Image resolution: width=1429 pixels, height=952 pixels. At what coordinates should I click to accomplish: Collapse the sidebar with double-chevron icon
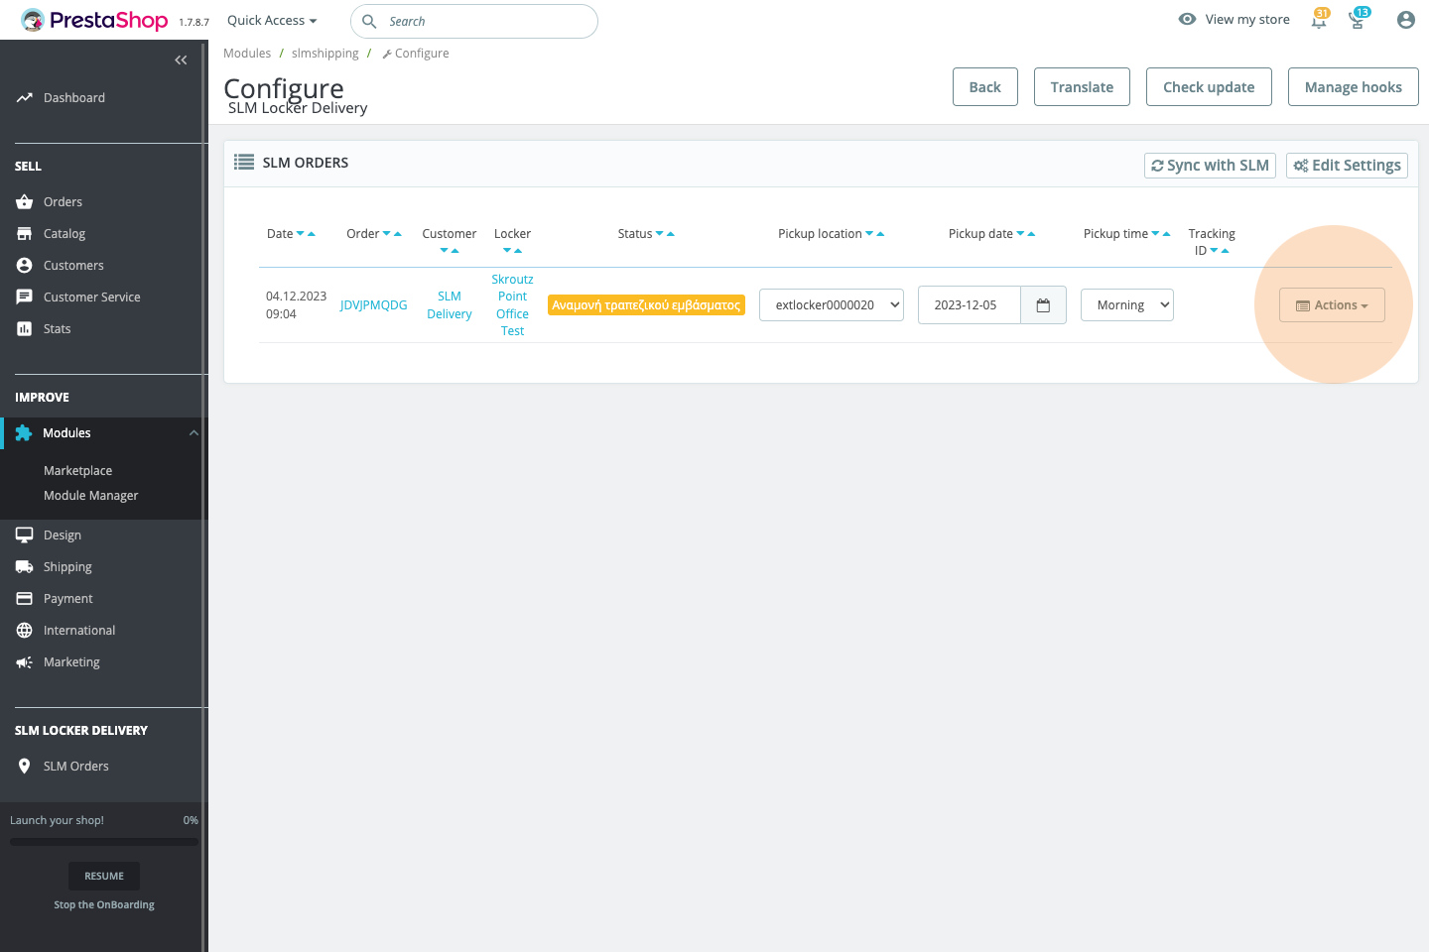click(x=181, y=60)
